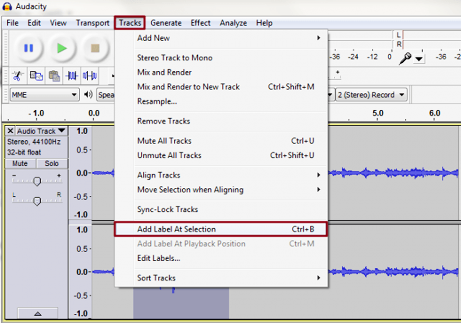This screenshot has height=323, width=461.
Task: Click Resample... menu entry
Action: 221,102
